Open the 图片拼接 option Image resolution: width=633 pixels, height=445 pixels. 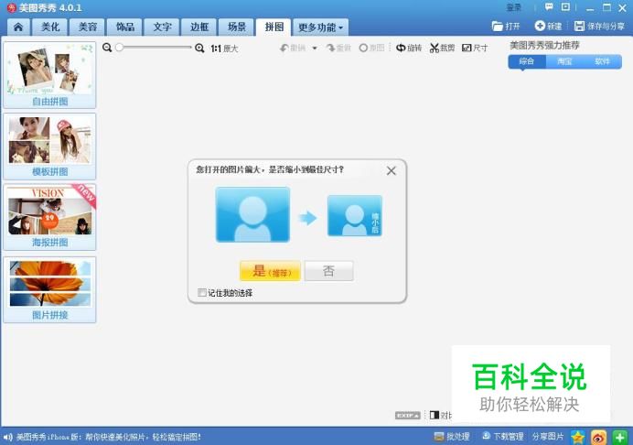coord(49,289)
